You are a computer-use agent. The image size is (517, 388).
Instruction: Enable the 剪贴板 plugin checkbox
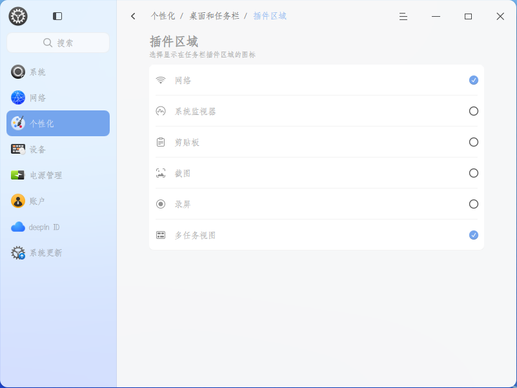(474, 142)
